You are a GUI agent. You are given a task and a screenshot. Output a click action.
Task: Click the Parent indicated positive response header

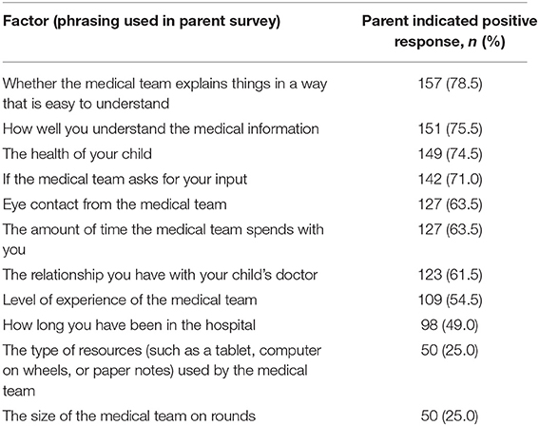point(450,31)
